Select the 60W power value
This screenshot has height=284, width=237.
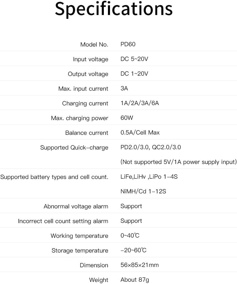(127, 118)
